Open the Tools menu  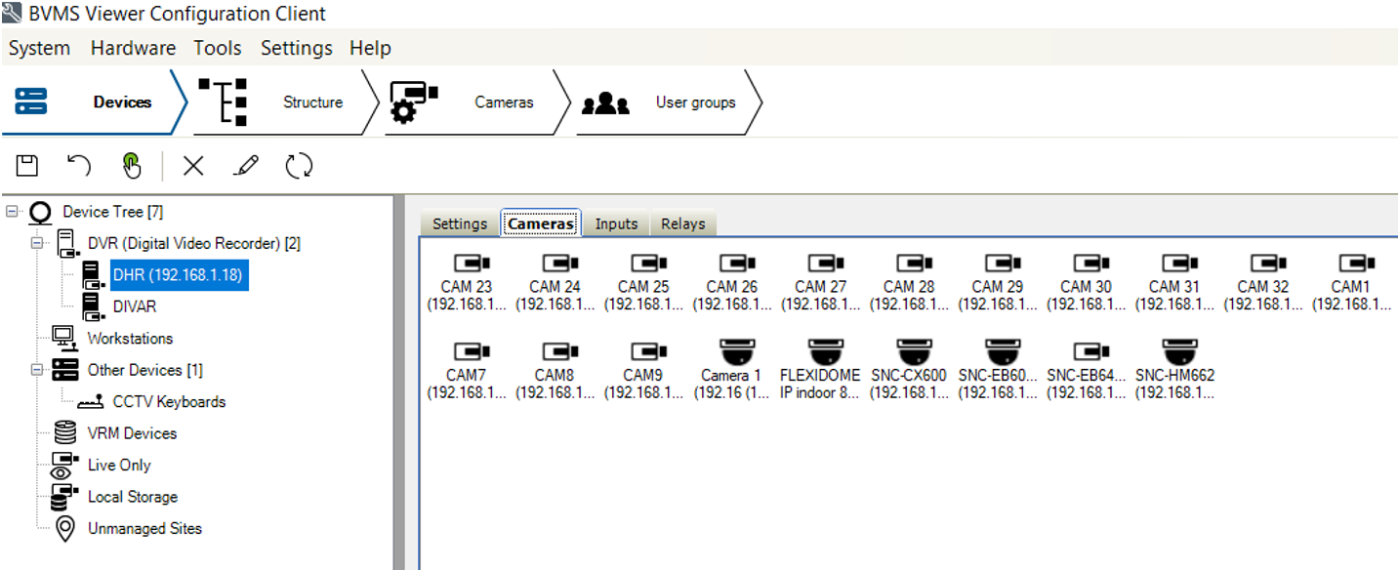point(217,48)
